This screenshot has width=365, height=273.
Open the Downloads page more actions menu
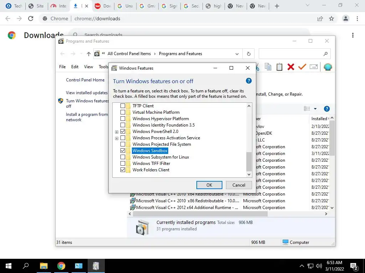tap(353, 35)
